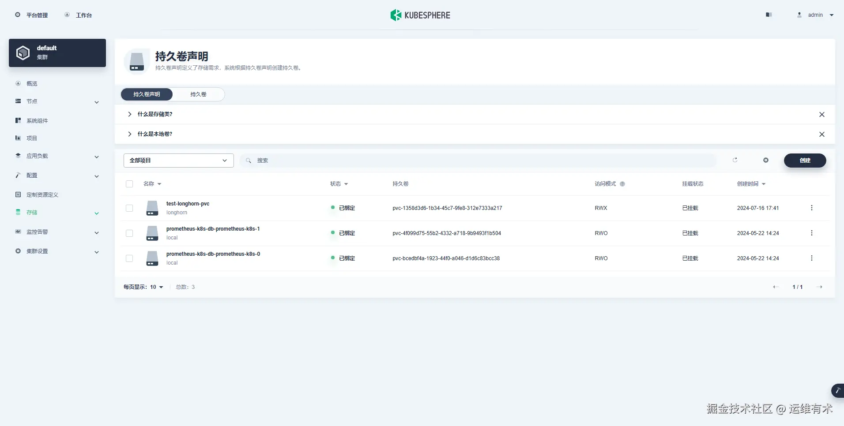This screenshot has width=844, height=426.
Task: Open more actions for test-longhorn-pvc row
Action: point(811,208)
